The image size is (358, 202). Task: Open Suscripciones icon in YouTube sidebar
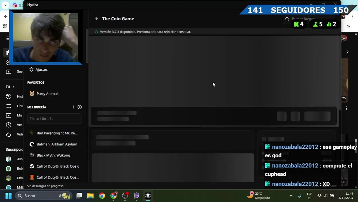click(8, 72)
